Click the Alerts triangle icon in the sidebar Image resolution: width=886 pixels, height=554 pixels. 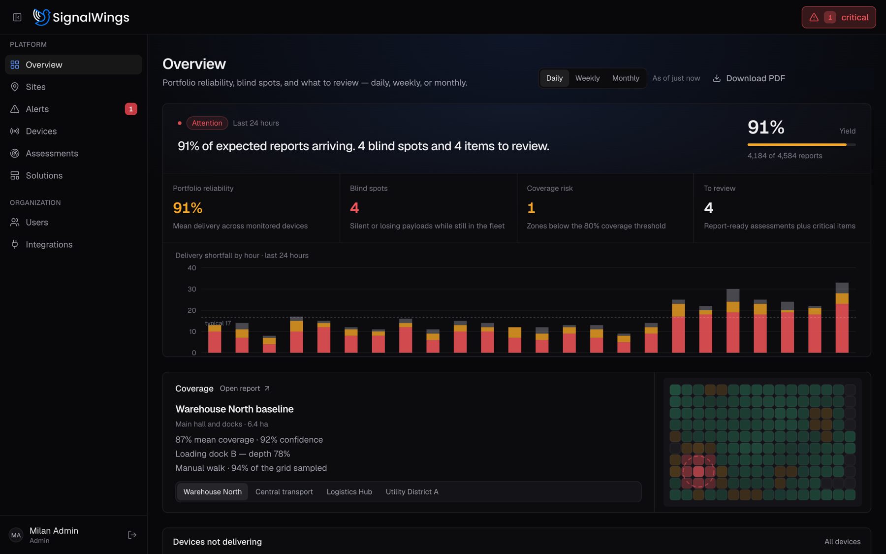[15, 109]
